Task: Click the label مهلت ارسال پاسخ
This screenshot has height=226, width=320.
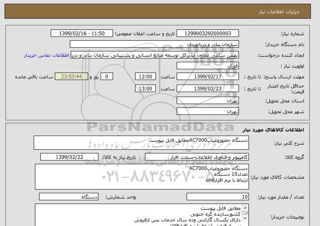Action: [284, 77]
